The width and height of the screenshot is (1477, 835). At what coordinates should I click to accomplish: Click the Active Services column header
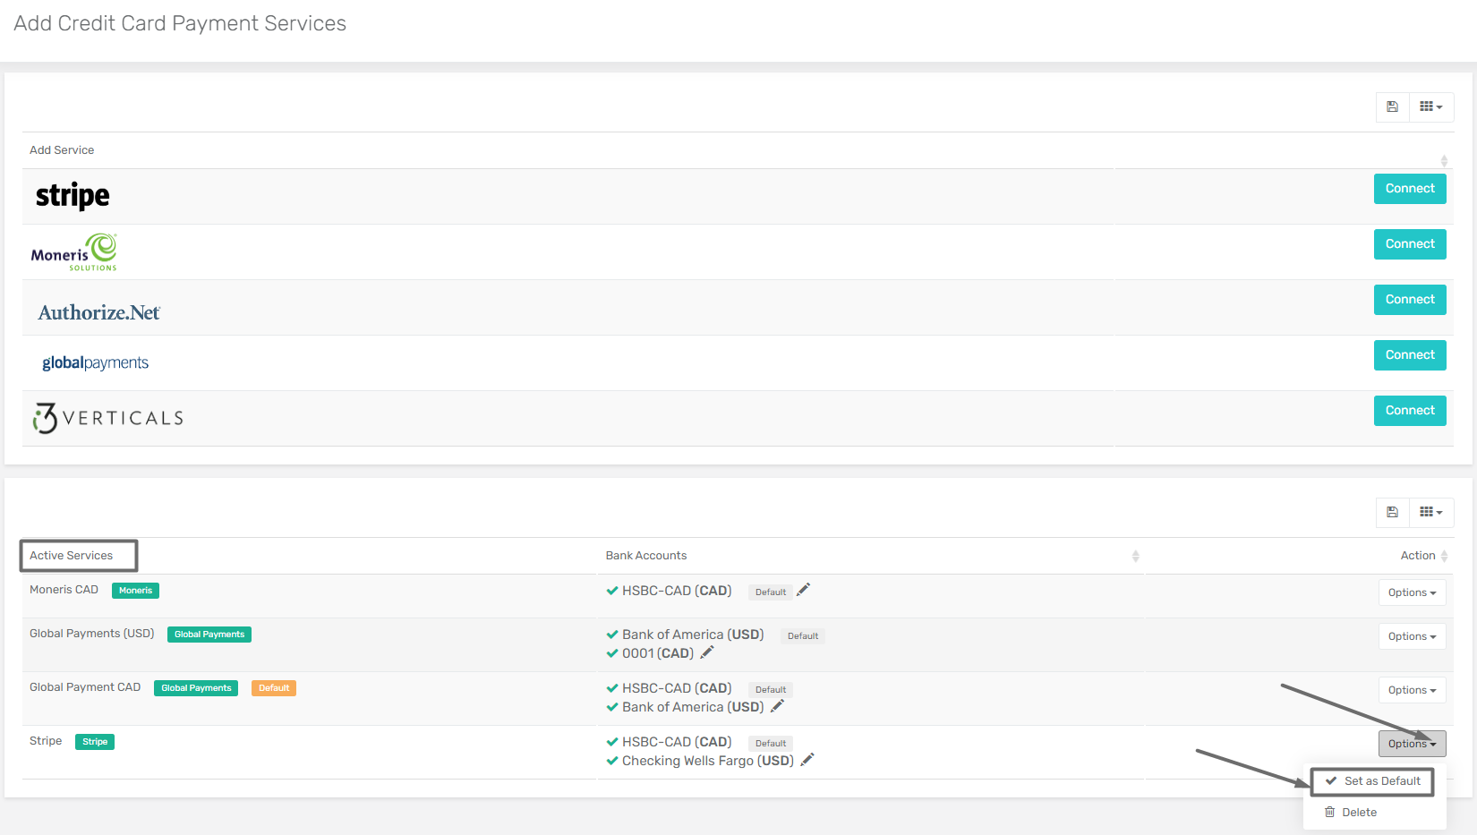[x=72, y=556]
